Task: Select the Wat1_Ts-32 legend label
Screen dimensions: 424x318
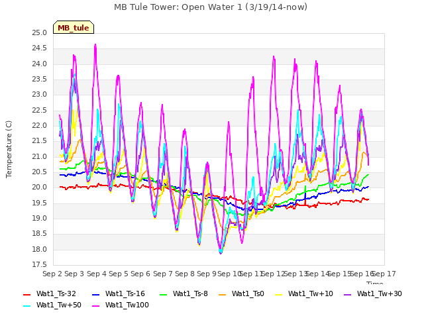Action: (56, 294)
